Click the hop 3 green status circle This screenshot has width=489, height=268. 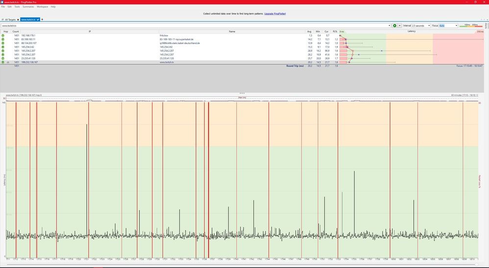(3, 43)
